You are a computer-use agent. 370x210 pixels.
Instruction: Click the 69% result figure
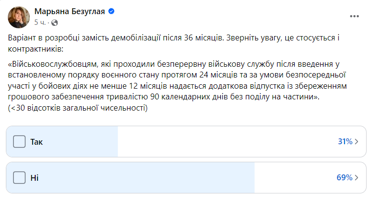[344, 178]
